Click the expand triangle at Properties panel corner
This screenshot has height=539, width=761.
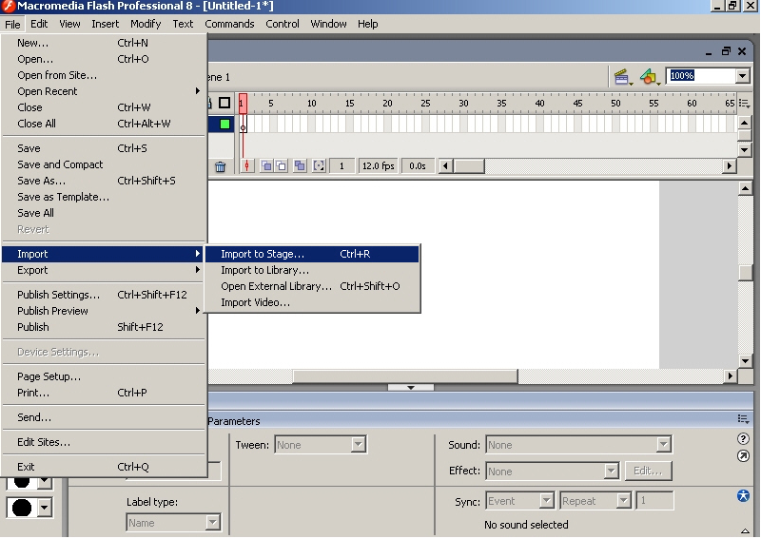(744, 530)
